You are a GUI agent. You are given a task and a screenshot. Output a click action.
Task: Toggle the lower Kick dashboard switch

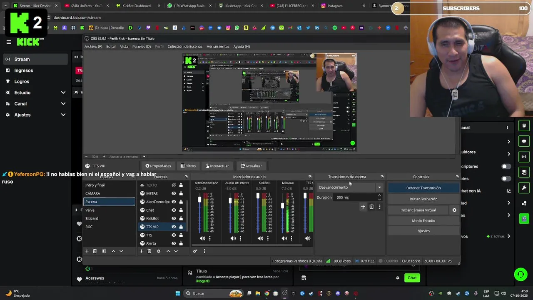[506, 179]
